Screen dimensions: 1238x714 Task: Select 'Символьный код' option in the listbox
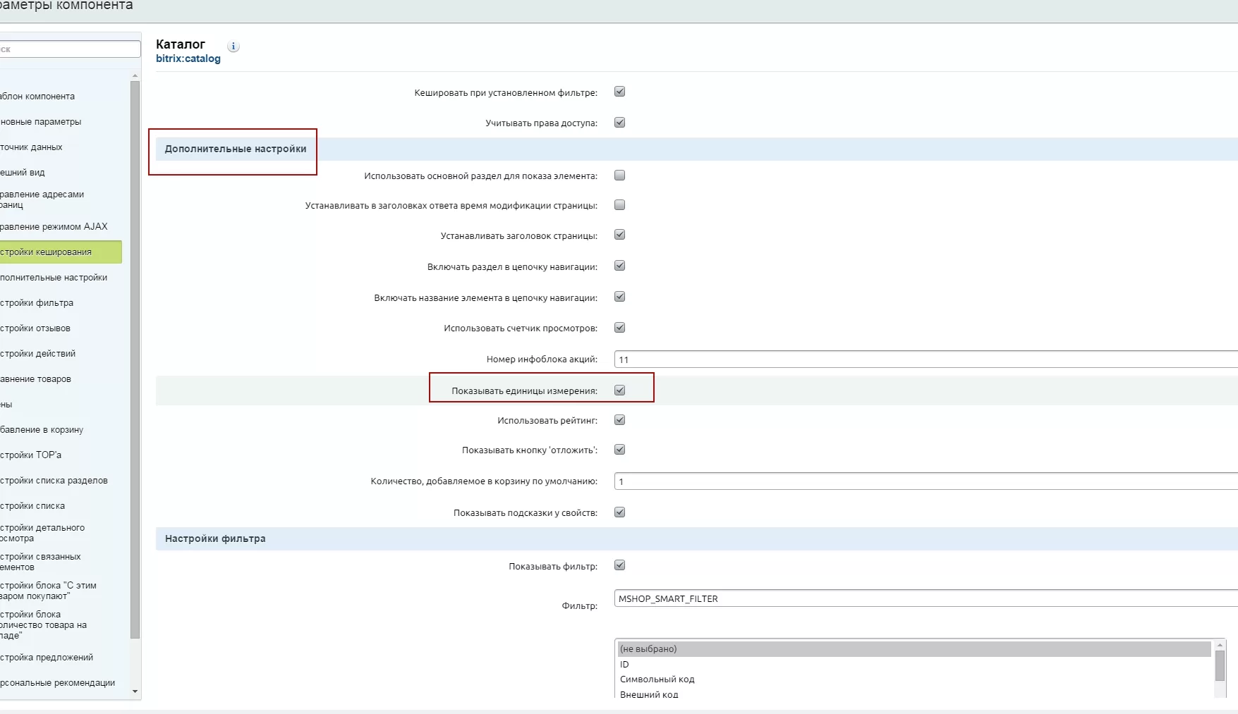point(914,679)
